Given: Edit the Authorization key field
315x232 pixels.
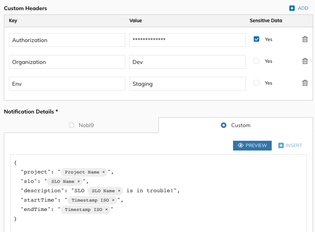Looking at the screenshot, I should click(66, 40).
